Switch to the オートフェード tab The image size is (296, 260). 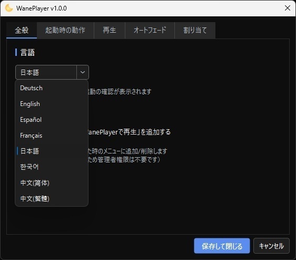click(150, 30)
